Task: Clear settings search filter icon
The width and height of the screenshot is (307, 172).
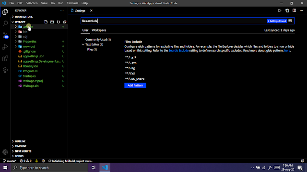Action: coord(290,21)
